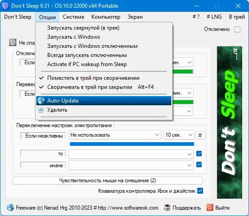The height and width of the screenshot is (216, 249).
Task: Click the coffee cup Поддержать icon
Action: pos(167,207)
